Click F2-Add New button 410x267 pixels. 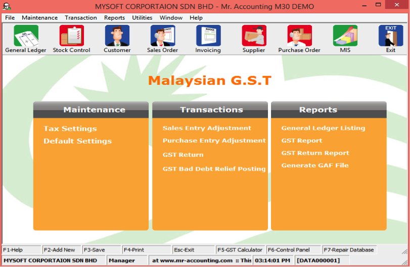click(62, 250)
